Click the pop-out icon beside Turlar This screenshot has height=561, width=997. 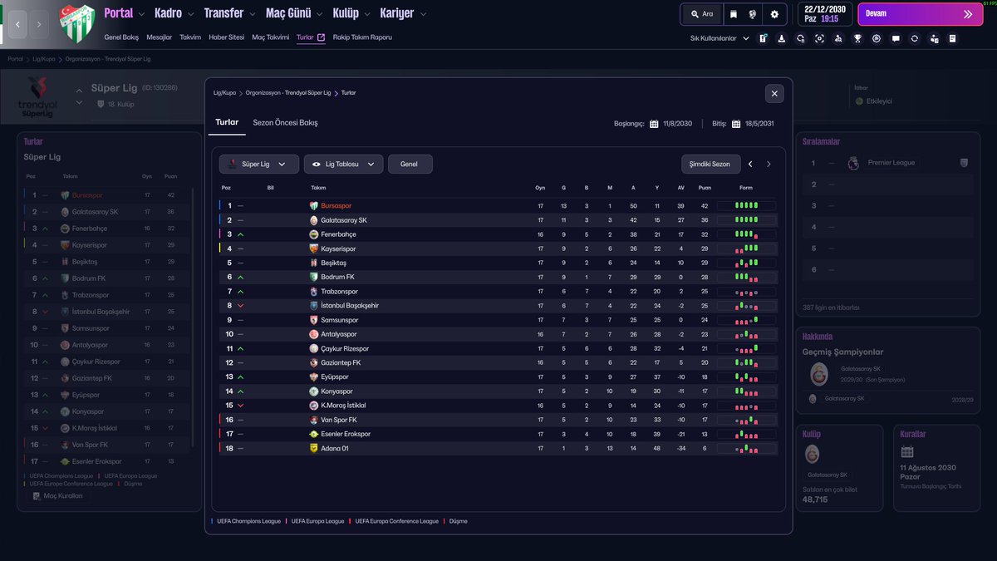[x=322, y=37]
